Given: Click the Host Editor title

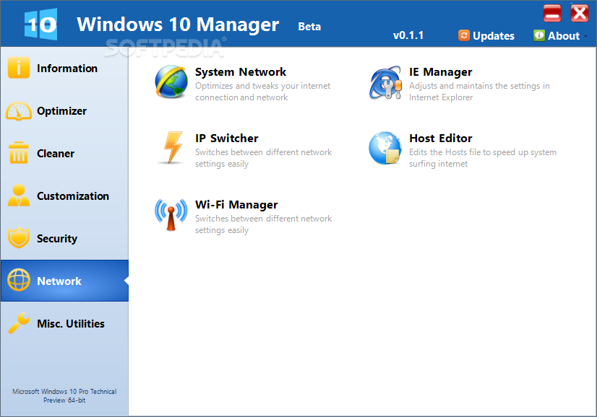Looking at the screenshot, I should tap(440, 139).
